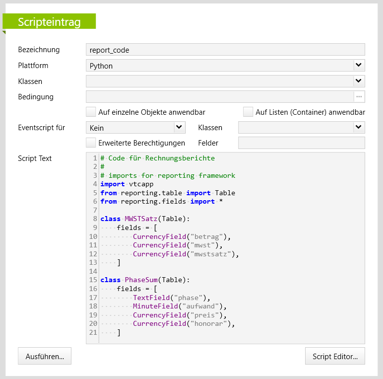Enable Auf einzelne Objekte anwendbar checkbox
Viewport: 383px width, 379px height.
[91, 112]
